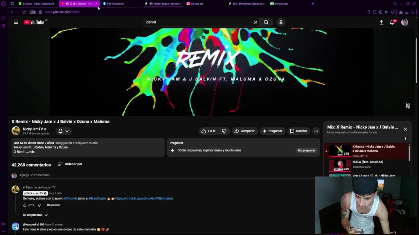
Task: Switch to the (4) Facebook tab
Action: (x=113, y=4)
